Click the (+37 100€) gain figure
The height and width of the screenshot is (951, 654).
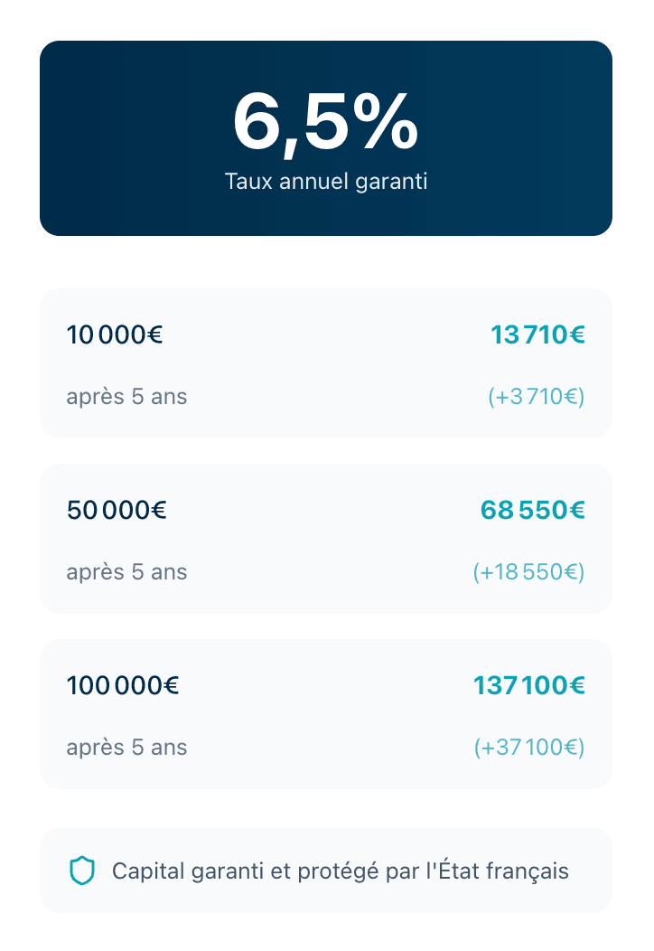pyautogui.click(x=528, y=748)
